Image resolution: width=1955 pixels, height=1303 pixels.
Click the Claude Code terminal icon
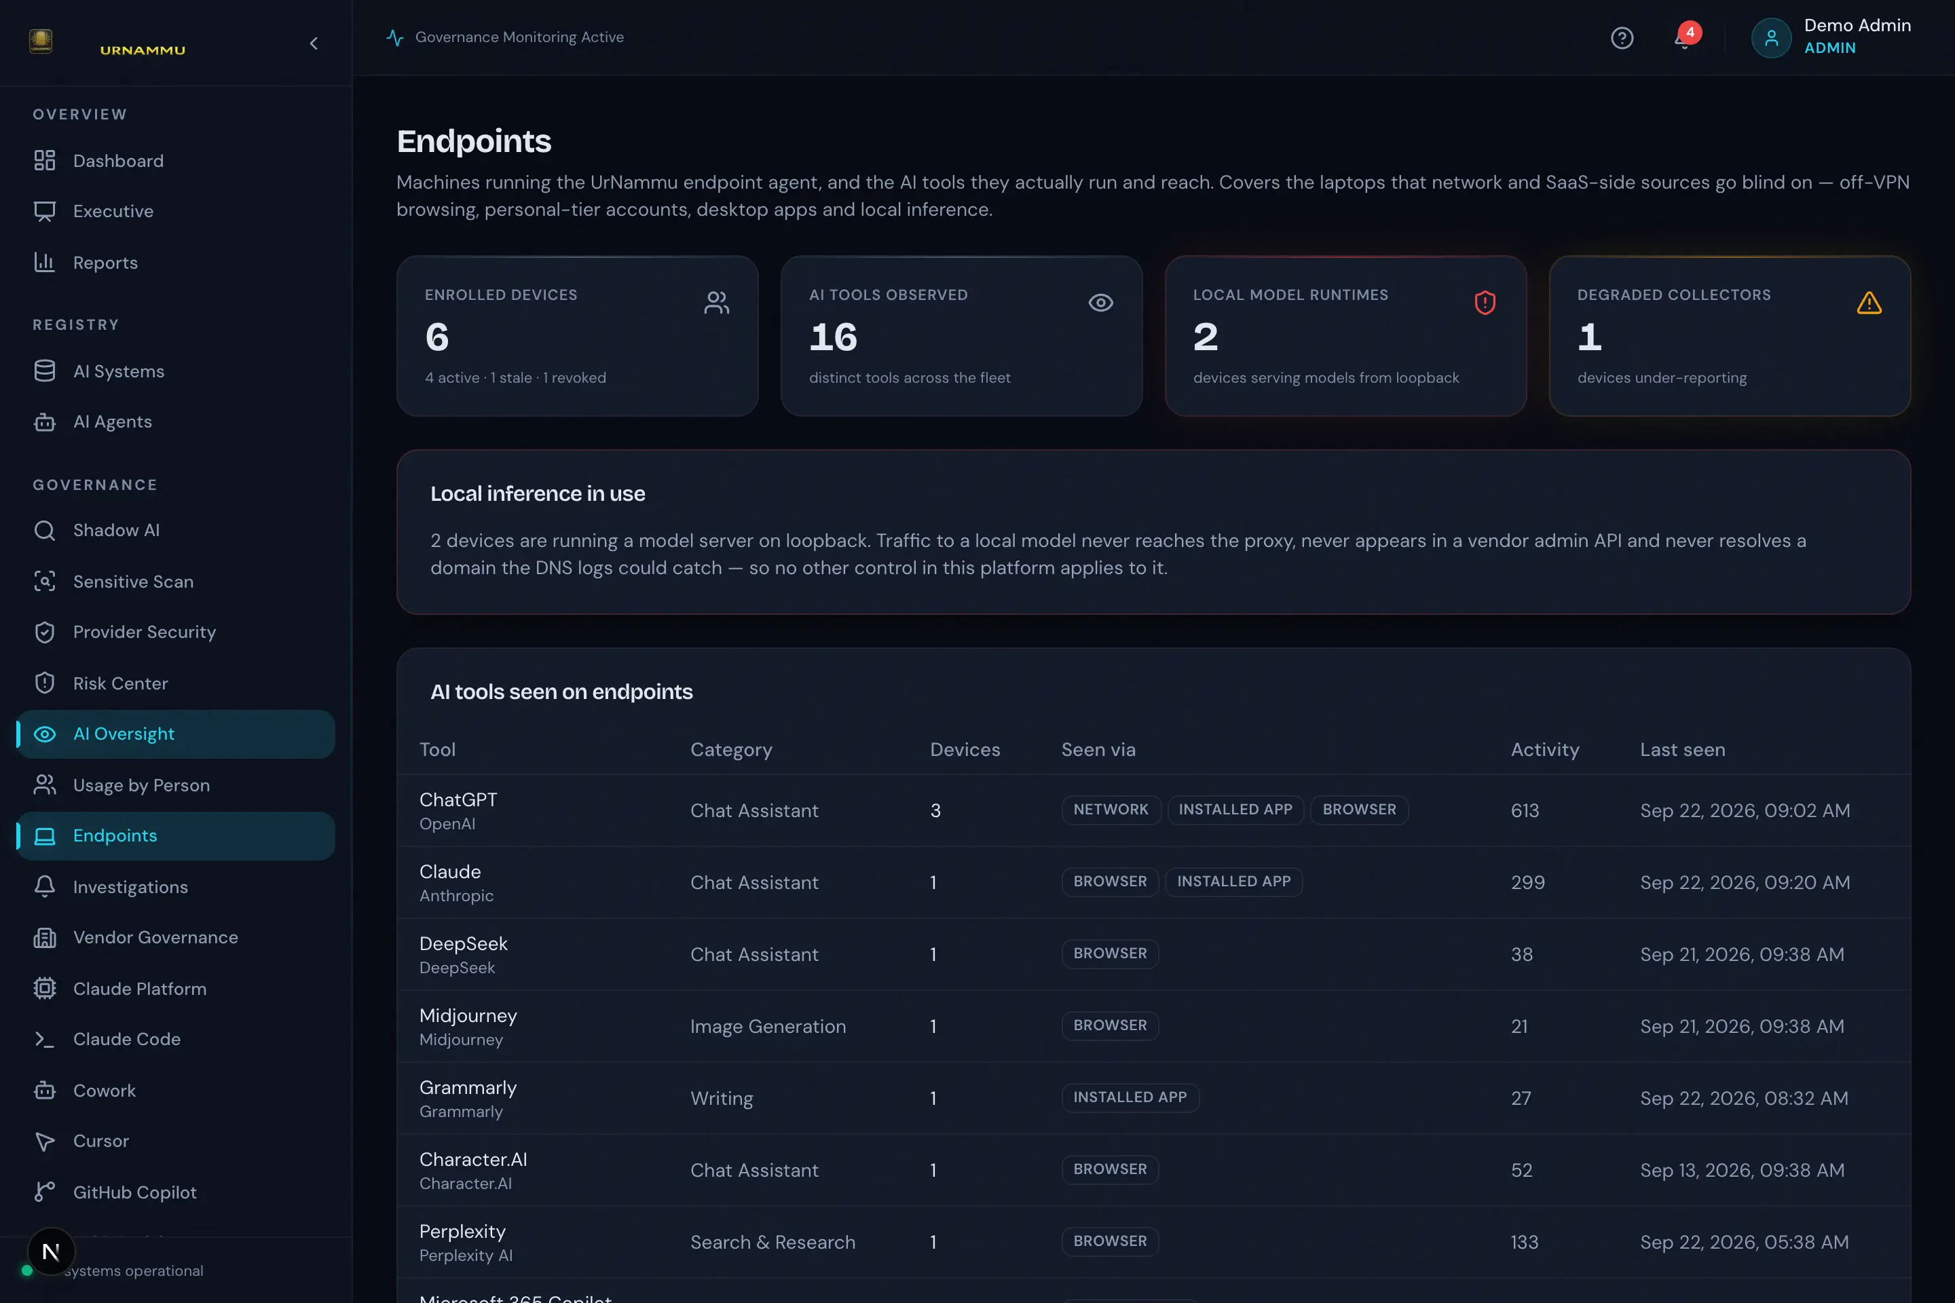(45, 1040)
